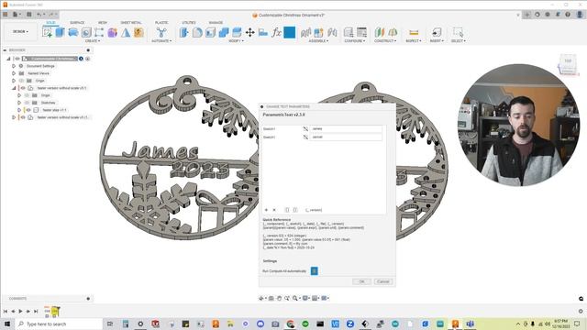Click the timeline Play button
587x330 pixels.
coord(20,312)
